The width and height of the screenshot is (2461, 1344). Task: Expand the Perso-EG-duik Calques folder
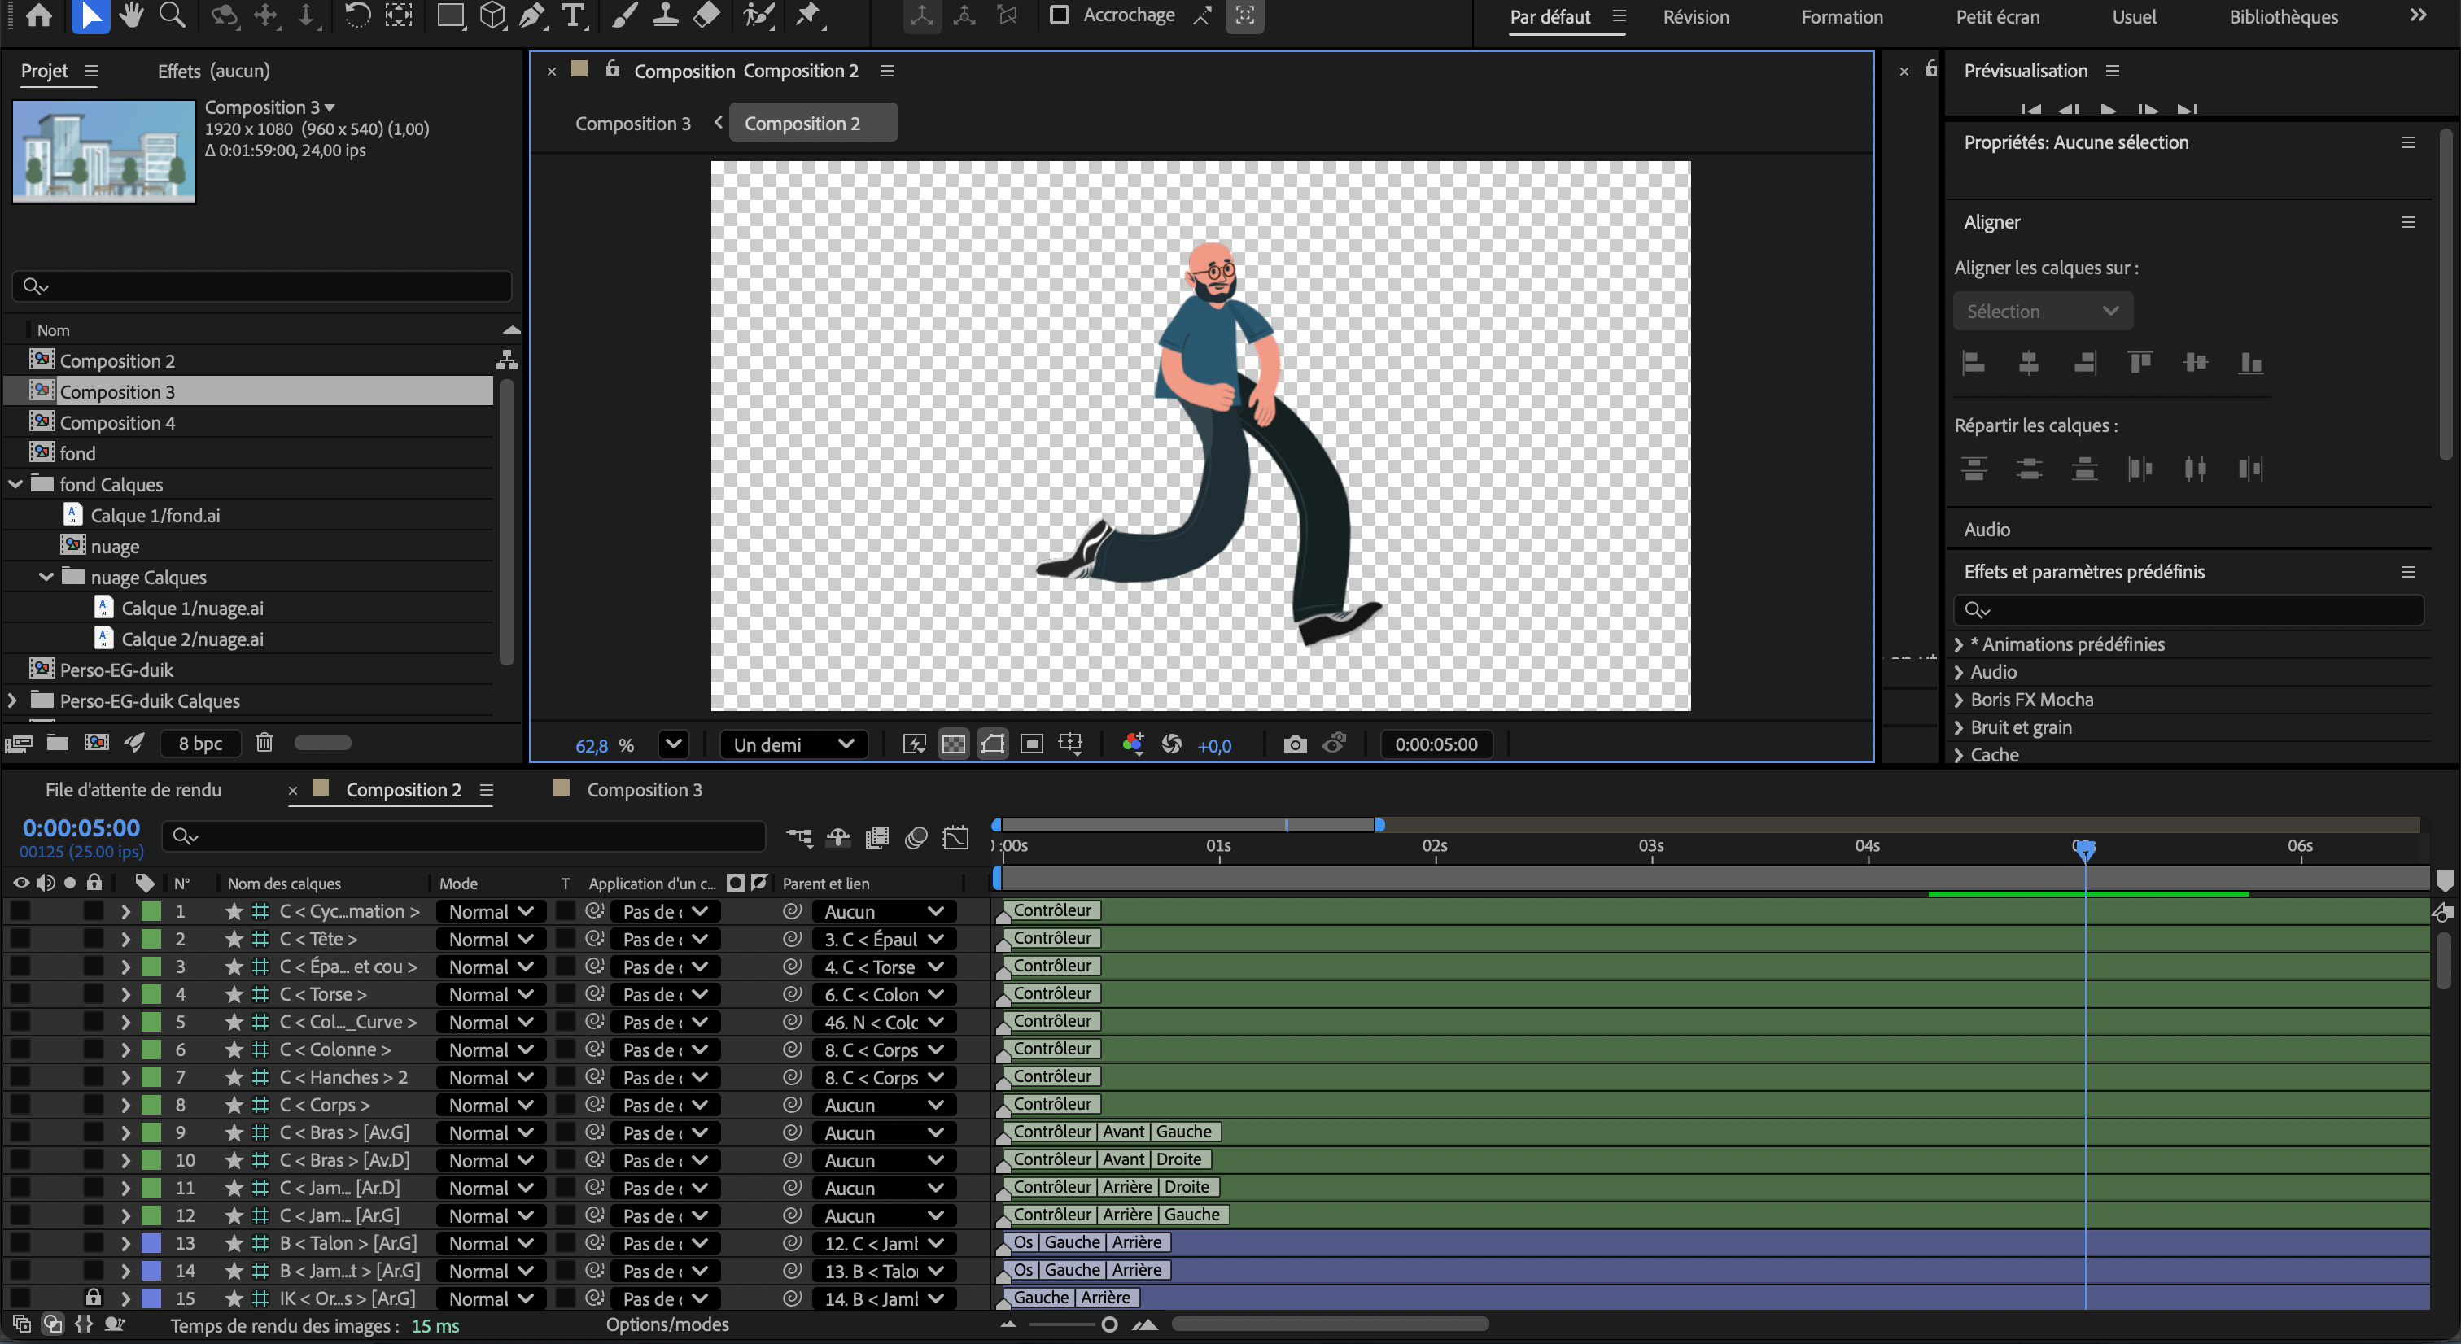click(12, 700)
